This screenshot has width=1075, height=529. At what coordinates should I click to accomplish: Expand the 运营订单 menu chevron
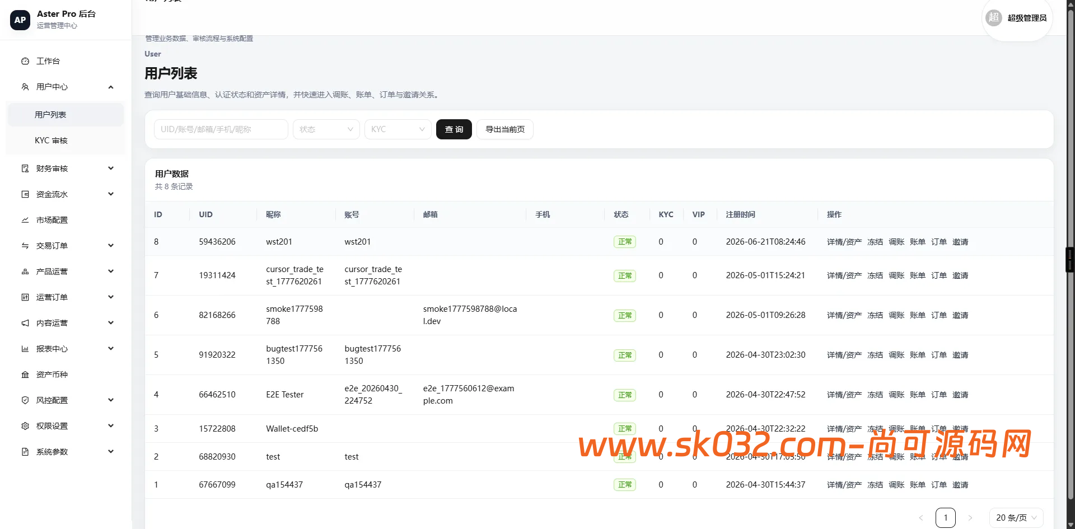coord(111,297)
